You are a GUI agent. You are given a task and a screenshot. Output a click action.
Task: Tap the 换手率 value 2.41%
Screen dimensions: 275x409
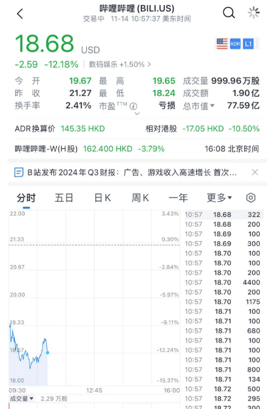pos(78,105)
